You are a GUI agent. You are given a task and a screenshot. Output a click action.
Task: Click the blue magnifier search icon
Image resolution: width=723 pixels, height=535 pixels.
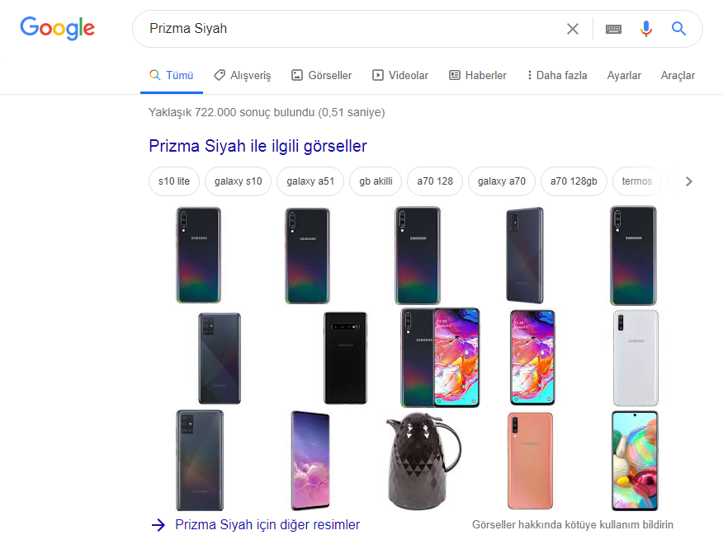coord(678,29)
